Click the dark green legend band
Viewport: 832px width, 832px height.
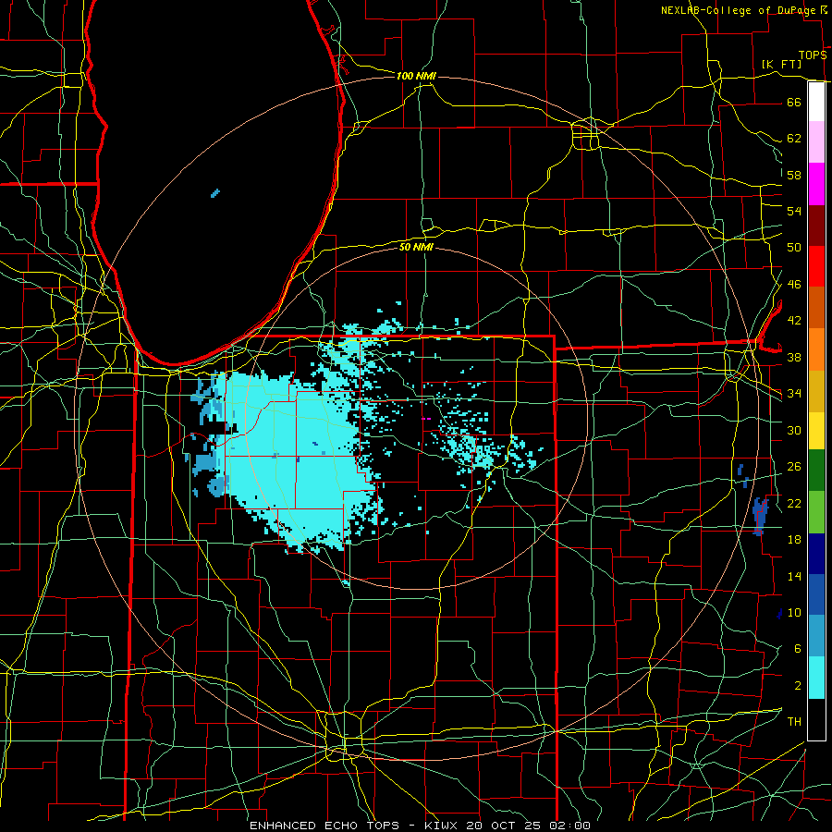(816, 471)
